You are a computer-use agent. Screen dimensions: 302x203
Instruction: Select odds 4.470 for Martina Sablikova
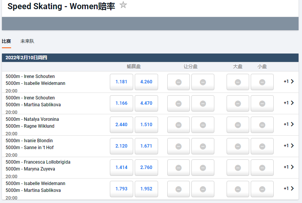(x=146, y=103)
